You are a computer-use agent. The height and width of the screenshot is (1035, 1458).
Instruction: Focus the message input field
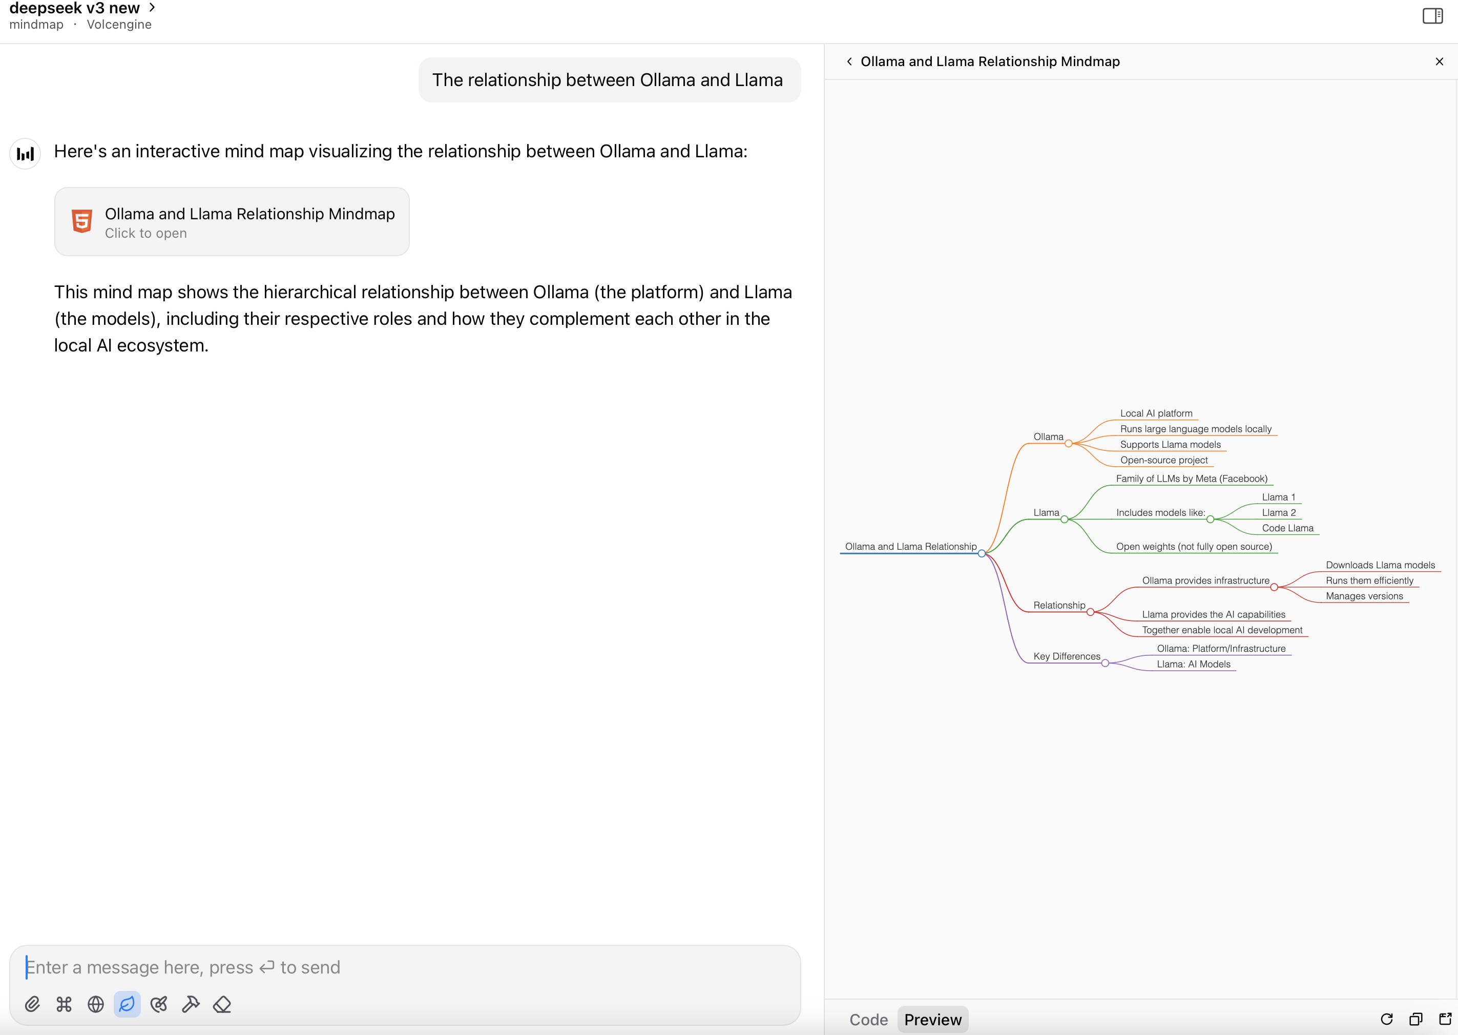click(405, 967)
